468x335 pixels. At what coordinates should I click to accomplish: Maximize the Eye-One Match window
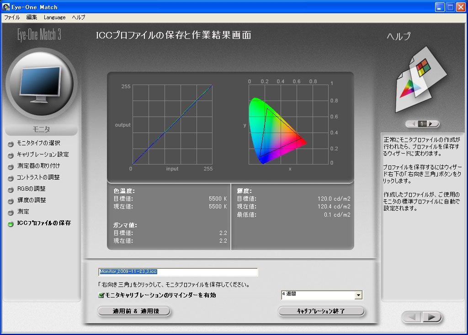tap(450, 7)
